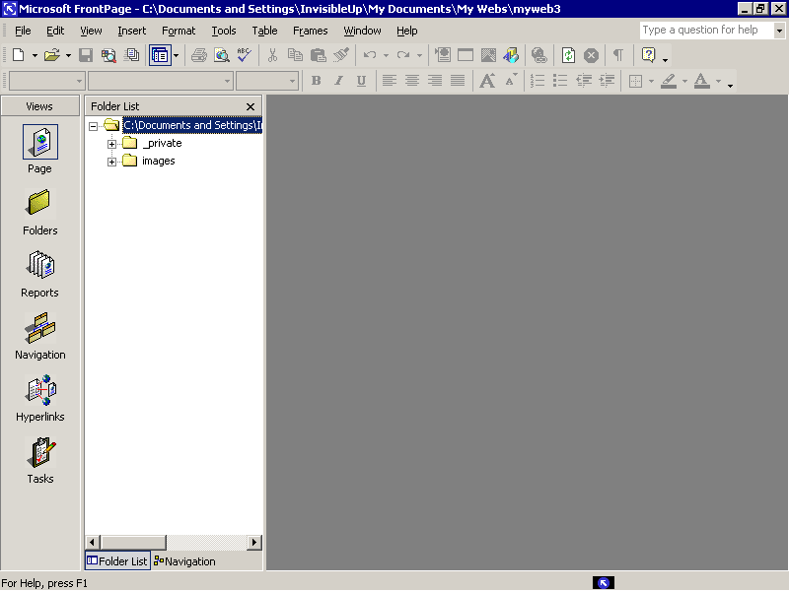Open Borders dropdown arrow

point(651,81)
